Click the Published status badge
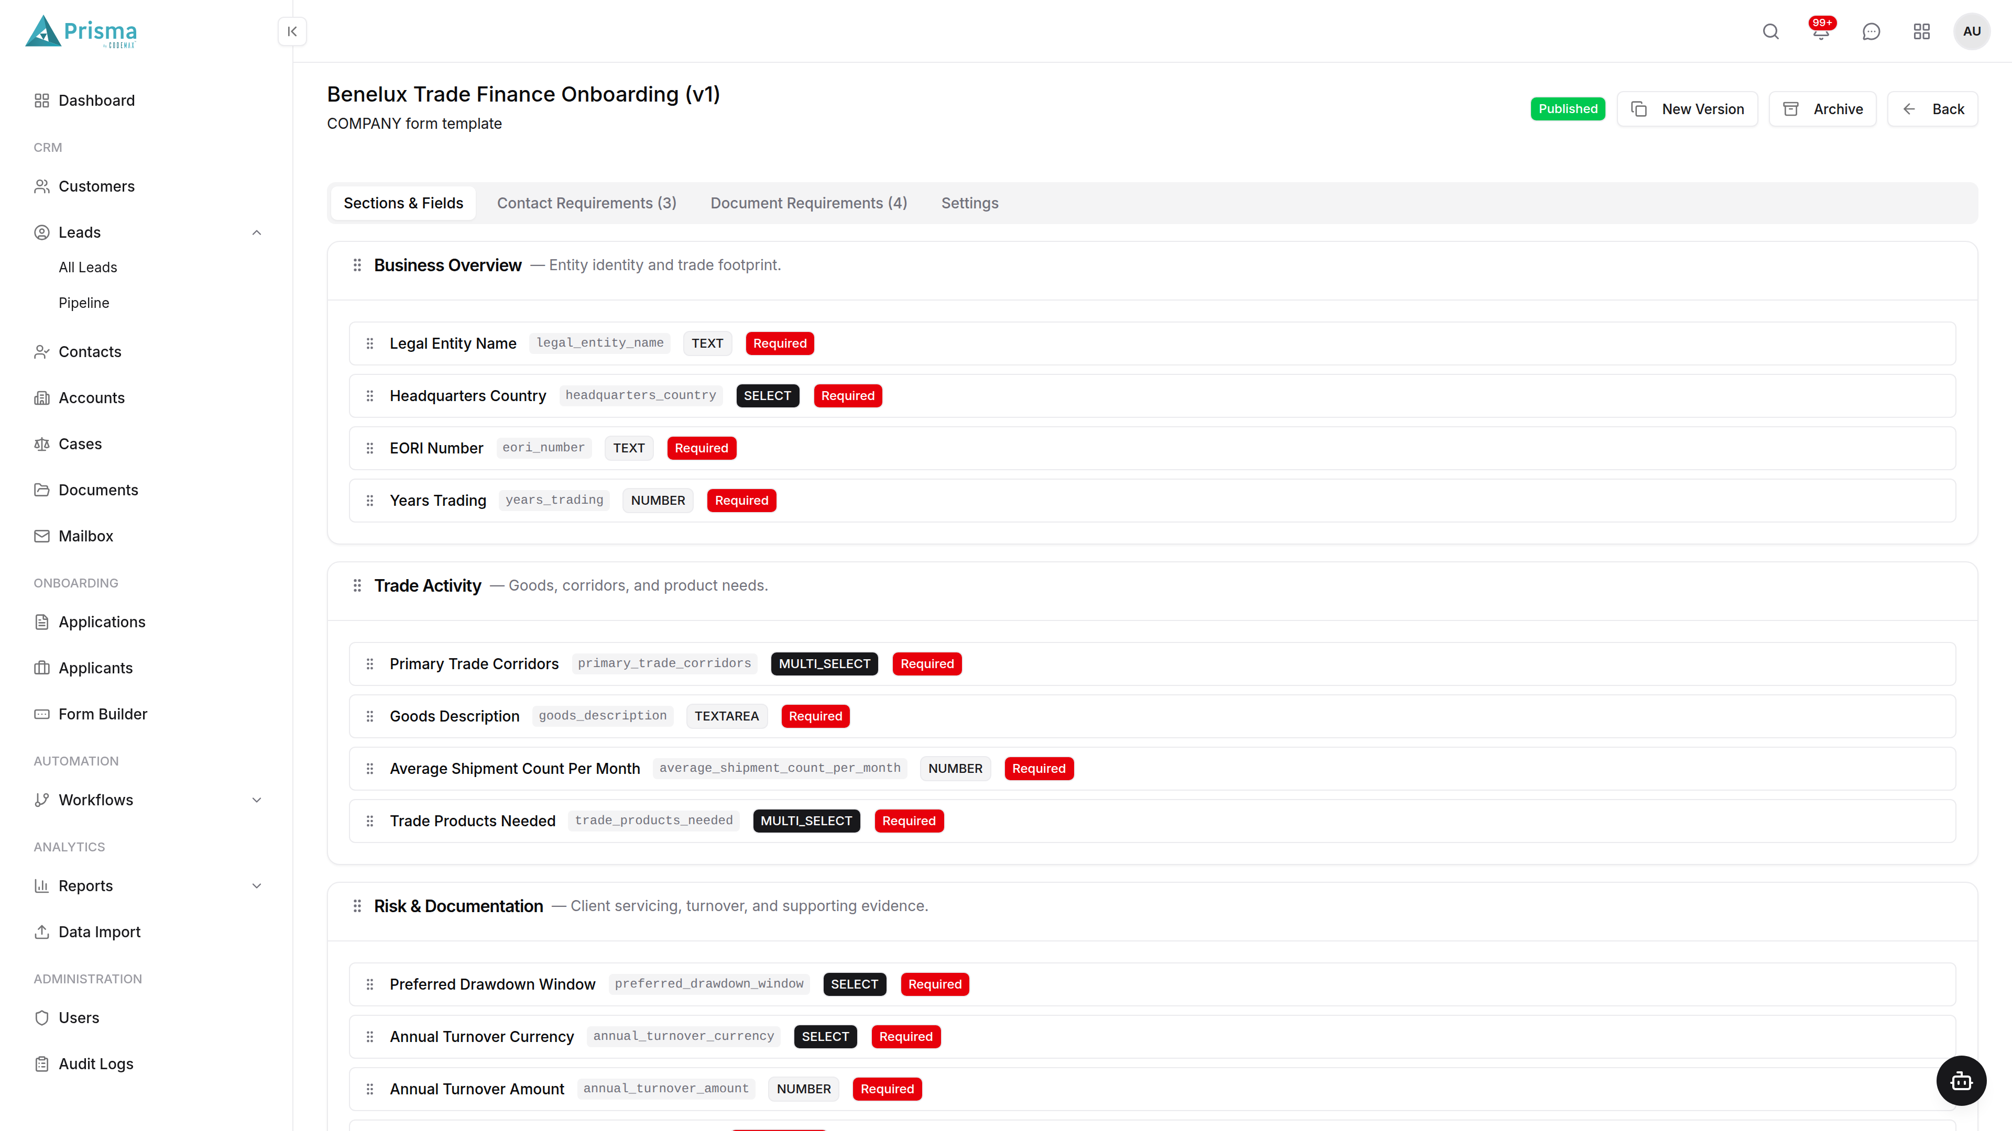Viewport: 2012px width, 1131px height. tap(1568, 109)
